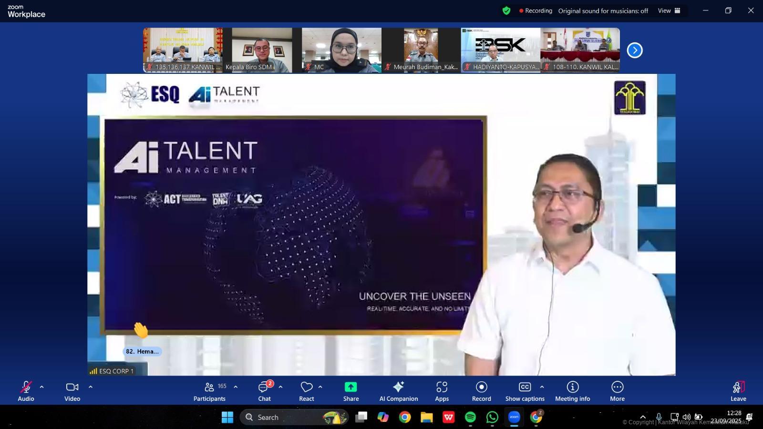Open the Participants options chevron
763x429 pixels.
[236, 387]
